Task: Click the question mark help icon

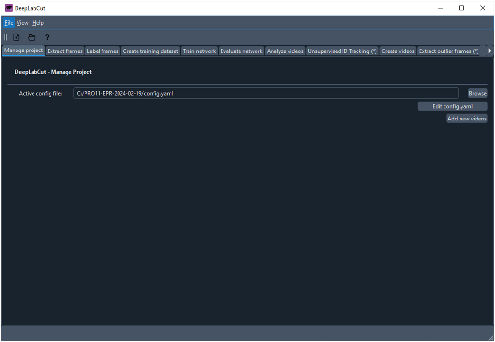Action: (x=47, y=37)
